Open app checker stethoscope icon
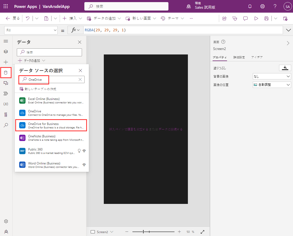This screenshot has height=236, width=293. coord(235,18)
